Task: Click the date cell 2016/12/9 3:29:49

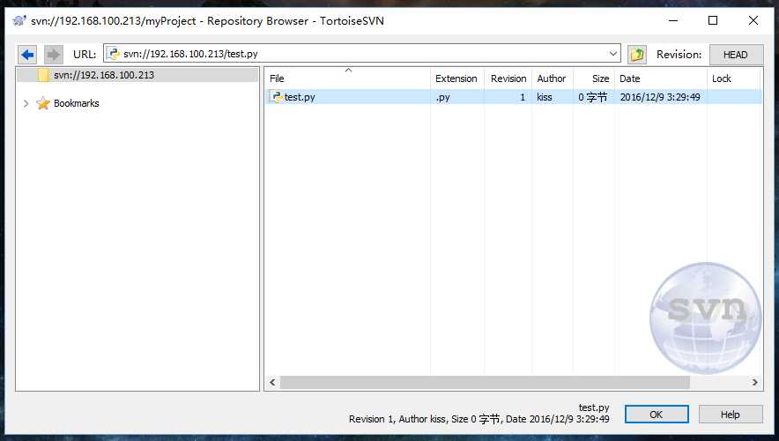Action: click(x=660, y=97)
